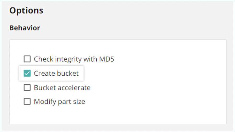This screenshot has height=132, width=235.
Task: Click the word "accelerate" in the third option
Action: [x=76, y=87]
